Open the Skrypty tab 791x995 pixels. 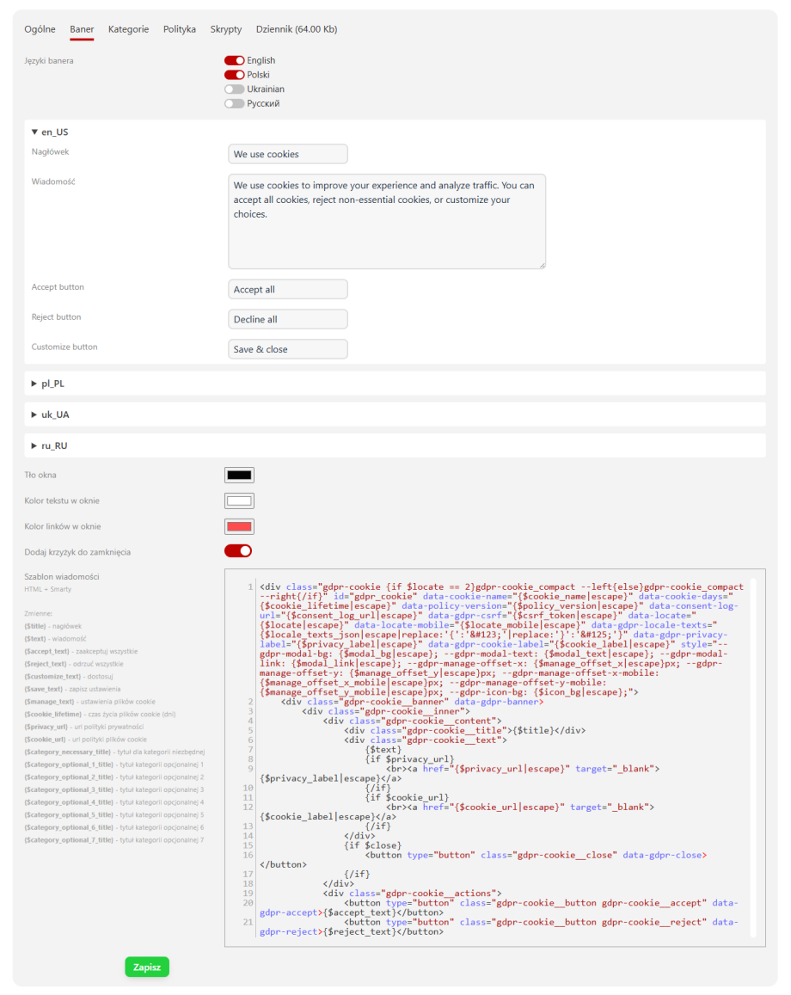(x=226, y=29)
